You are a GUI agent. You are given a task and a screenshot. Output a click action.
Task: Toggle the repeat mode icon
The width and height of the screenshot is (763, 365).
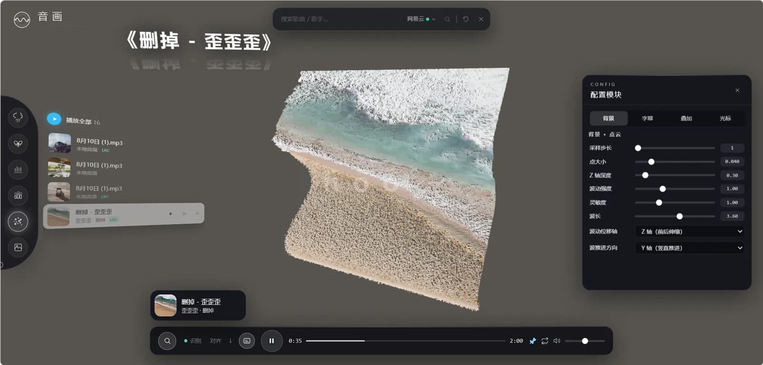[545, 341]
